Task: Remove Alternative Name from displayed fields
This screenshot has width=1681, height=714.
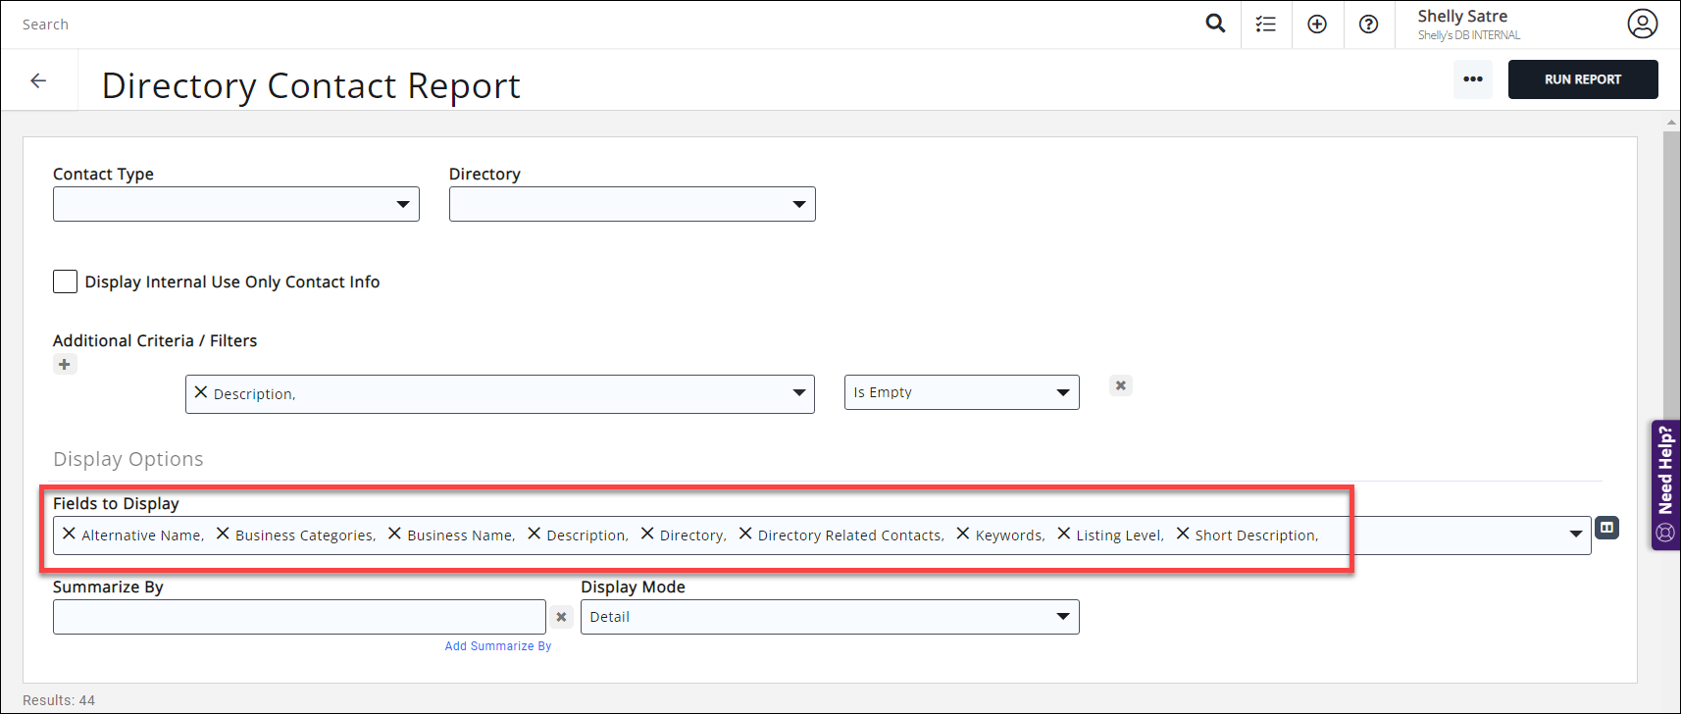Action: [69, 534]
